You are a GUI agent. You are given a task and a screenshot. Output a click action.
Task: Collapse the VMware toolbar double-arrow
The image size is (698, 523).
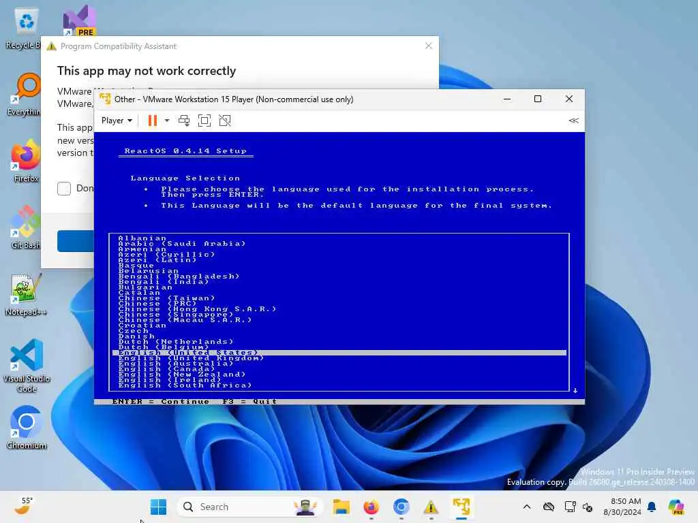pyautogui.click(x=573, y=121)
